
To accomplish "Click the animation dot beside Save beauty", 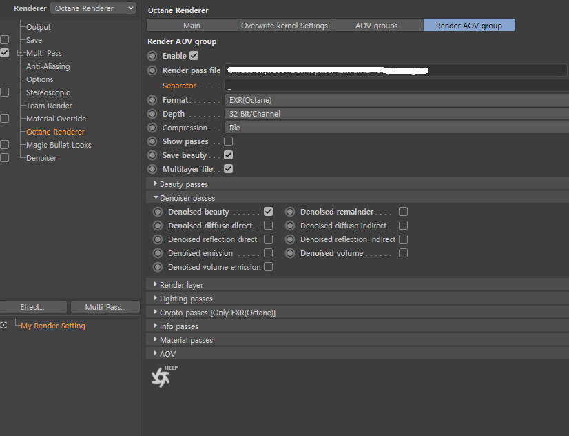I will [x=152, y=155].
